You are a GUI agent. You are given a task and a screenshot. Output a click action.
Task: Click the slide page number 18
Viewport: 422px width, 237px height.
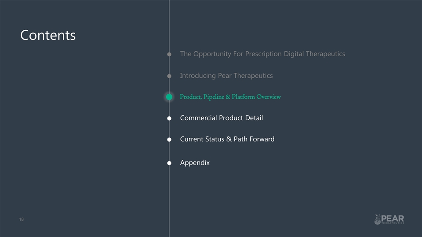click(x=21, y=219)
